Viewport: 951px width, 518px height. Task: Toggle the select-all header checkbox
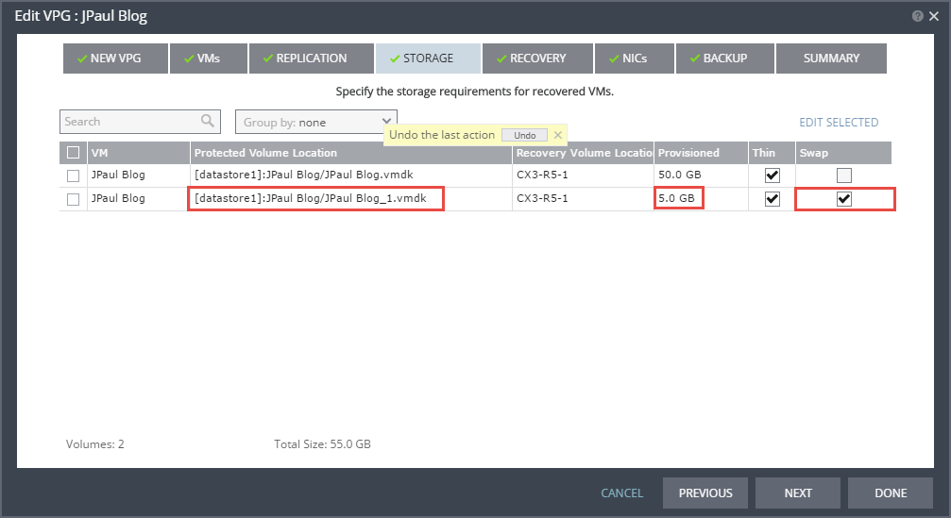(74, 153)
